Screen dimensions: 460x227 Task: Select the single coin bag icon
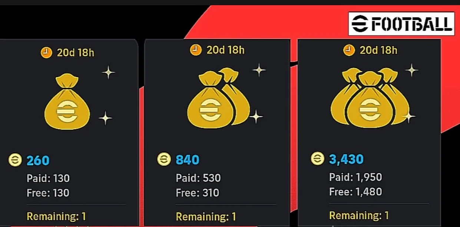(x=67, y=101)
